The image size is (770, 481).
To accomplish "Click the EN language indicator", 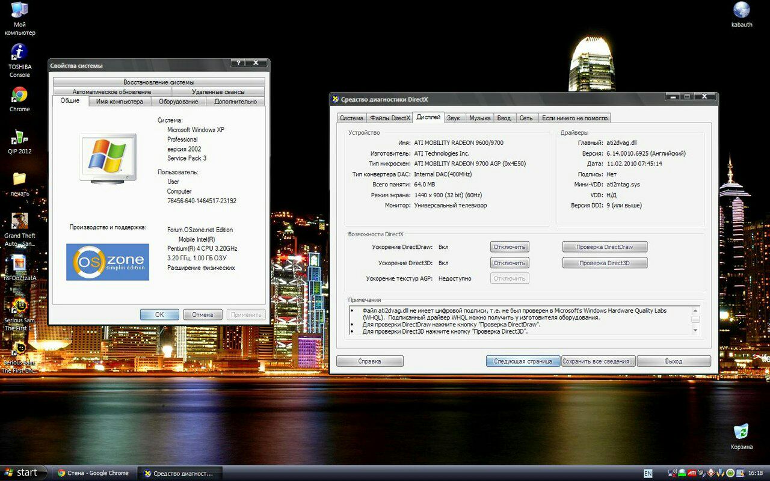I will 648,473.
